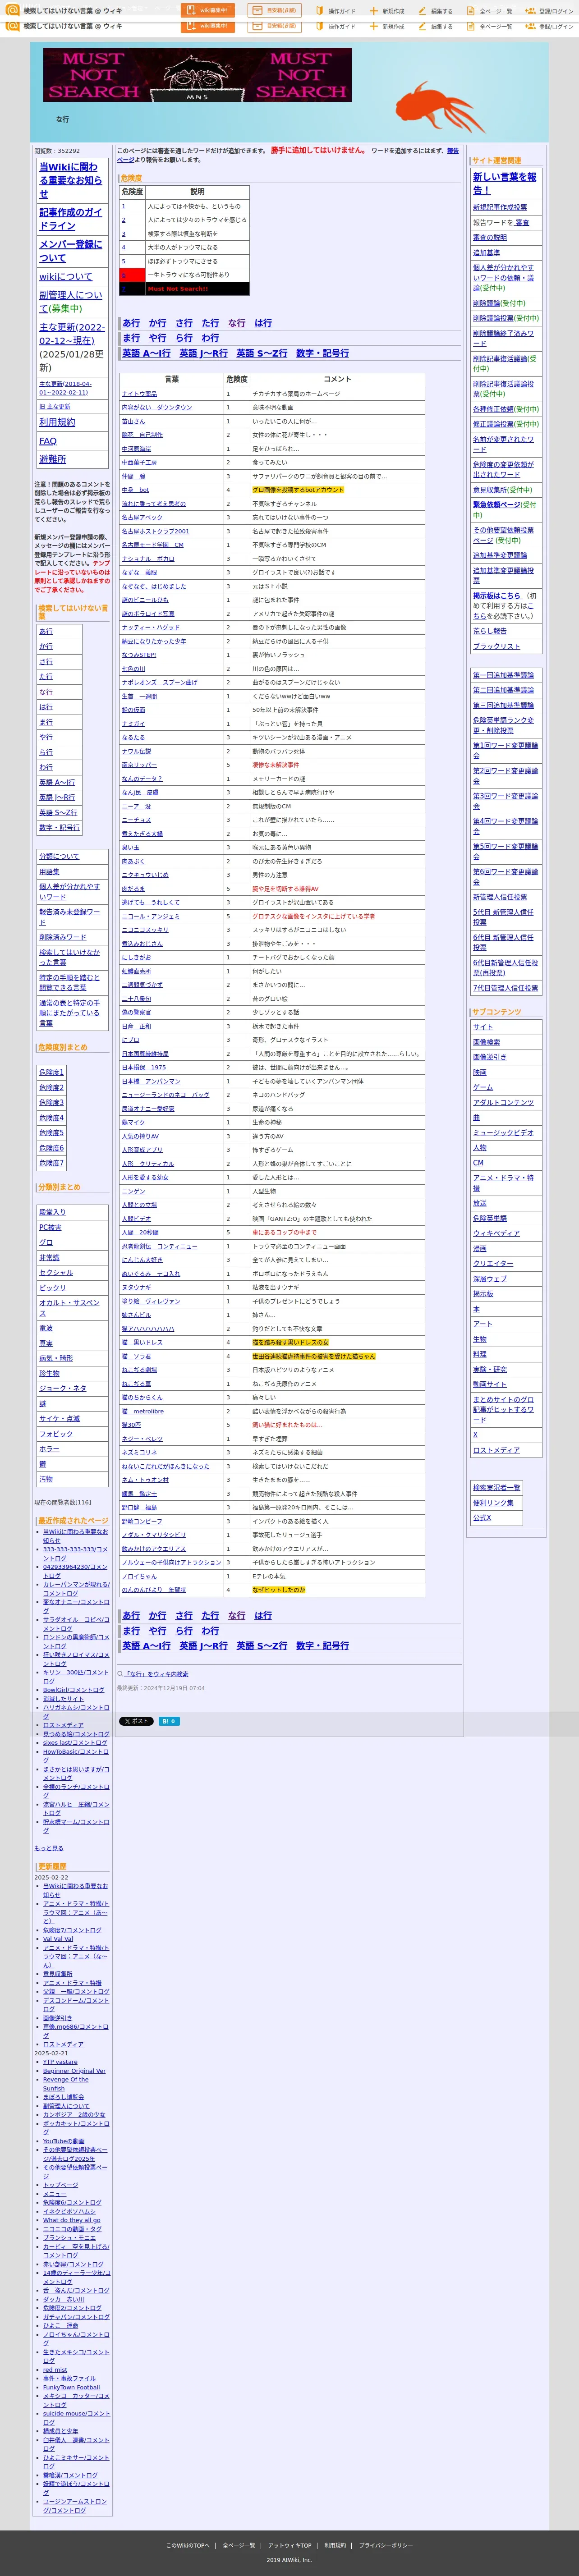Screen dimensions: 579x2576
Task: Select 危険度4 in the sidebar list
Action: point(51,1118)
